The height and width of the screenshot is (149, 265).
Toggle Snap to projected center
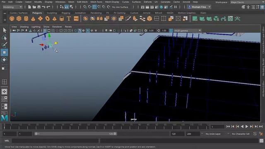click(x=99, y=7)
